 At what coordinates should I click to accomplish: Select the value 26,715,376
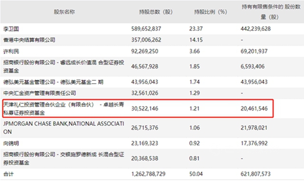tap(144, 128)
